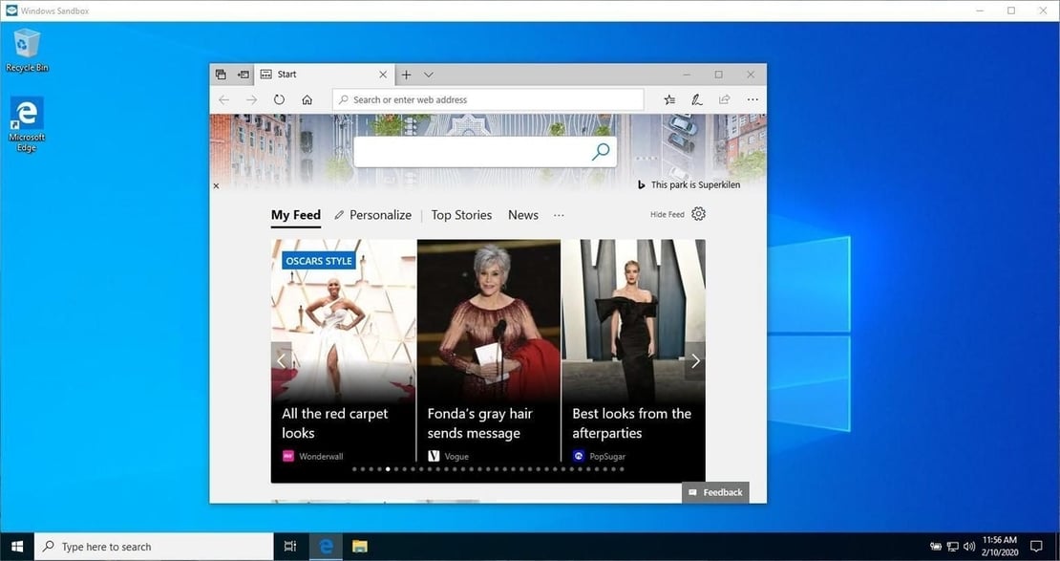The image size is (1060, 561).
Task: Select the first carousel pagination dot
Action: [354, 469]
